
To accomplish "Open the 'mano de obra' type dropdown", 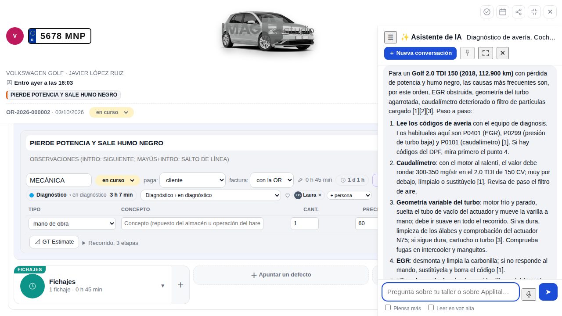I will point(72,223).
